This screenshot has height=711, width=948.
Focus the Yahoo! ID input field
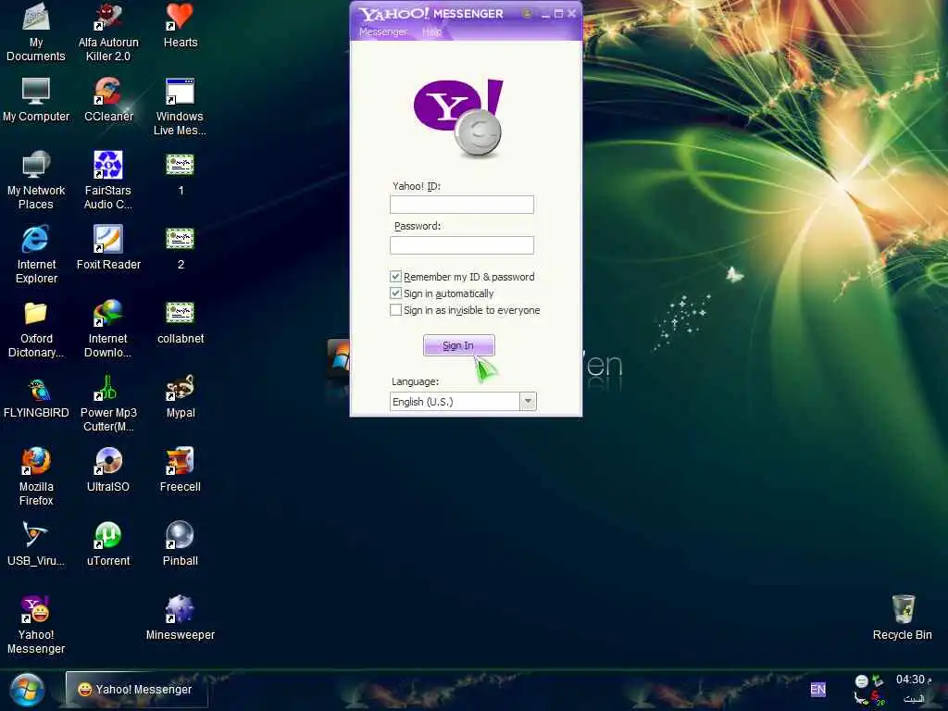462,205
